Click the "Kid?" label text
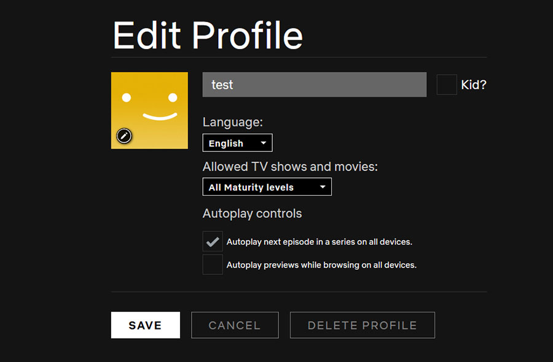 point(474,85)
